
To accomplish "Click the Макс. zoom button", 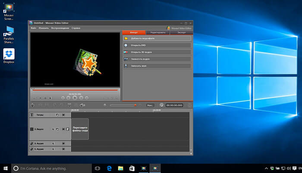I will point(150,105).
